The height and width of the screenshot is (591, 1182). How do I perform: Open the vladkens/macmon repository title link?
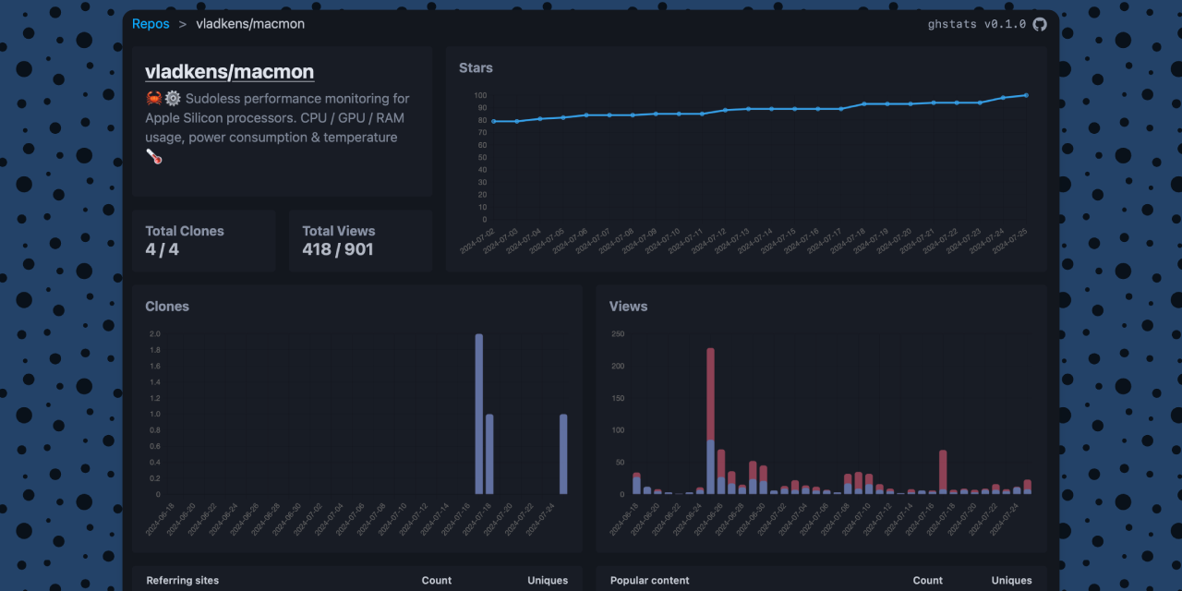point(229,72)
